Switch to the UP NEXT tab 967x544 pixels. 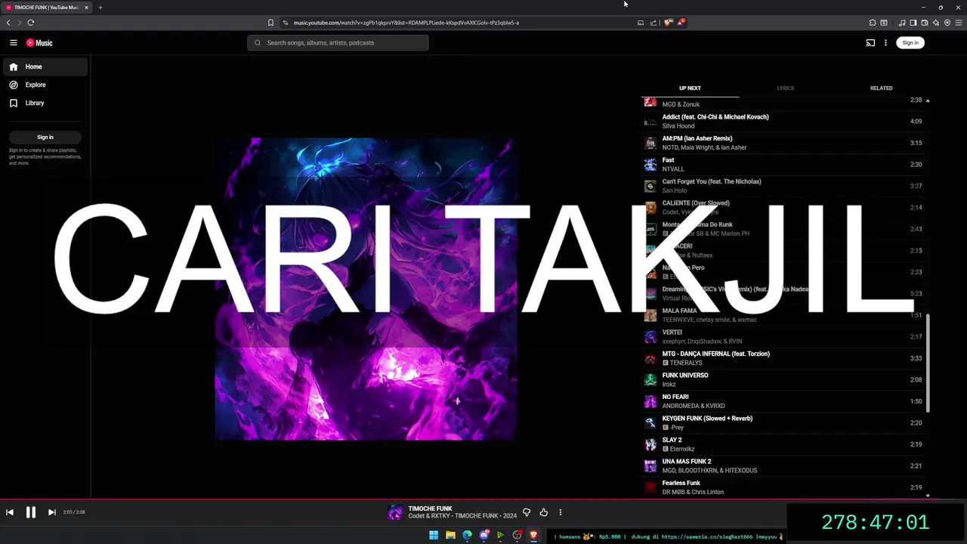tap(690, 88)
